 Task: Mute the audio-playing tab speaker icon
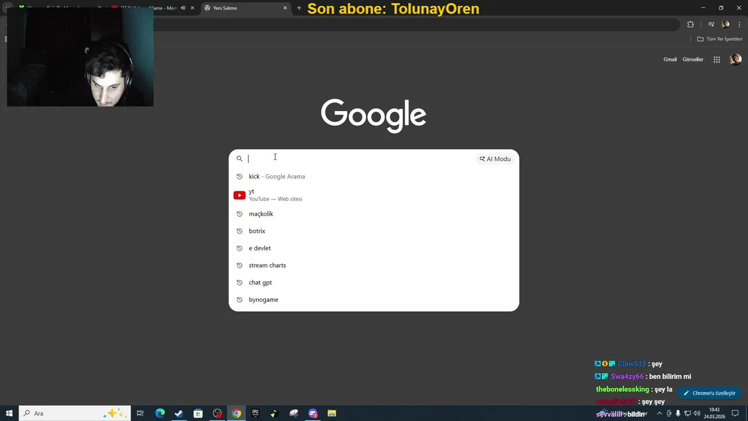tap(183, 8)
